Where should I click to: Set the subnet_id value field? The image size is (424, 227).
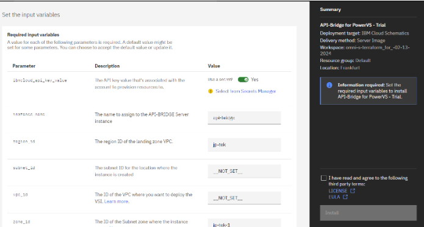(x=244, y=171)
